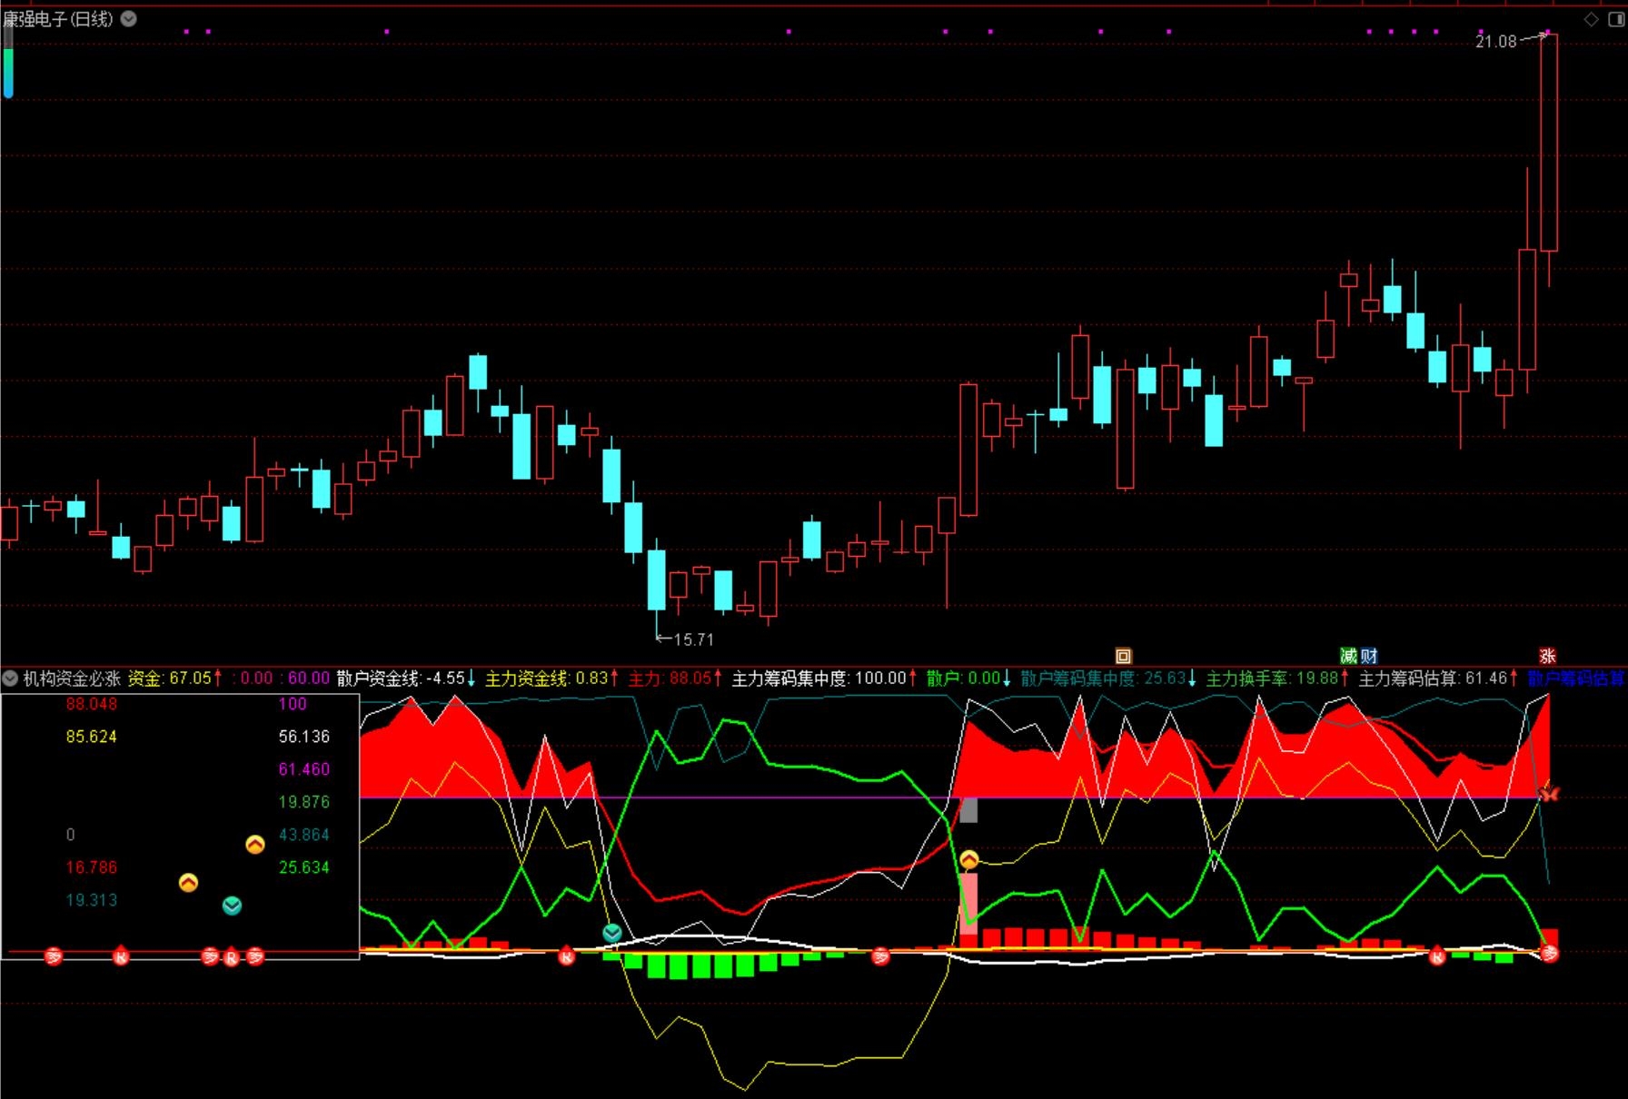Screen dimensions: 1628x1099
Task: Click the orange 回 event marker
Action: point(1123,656)
